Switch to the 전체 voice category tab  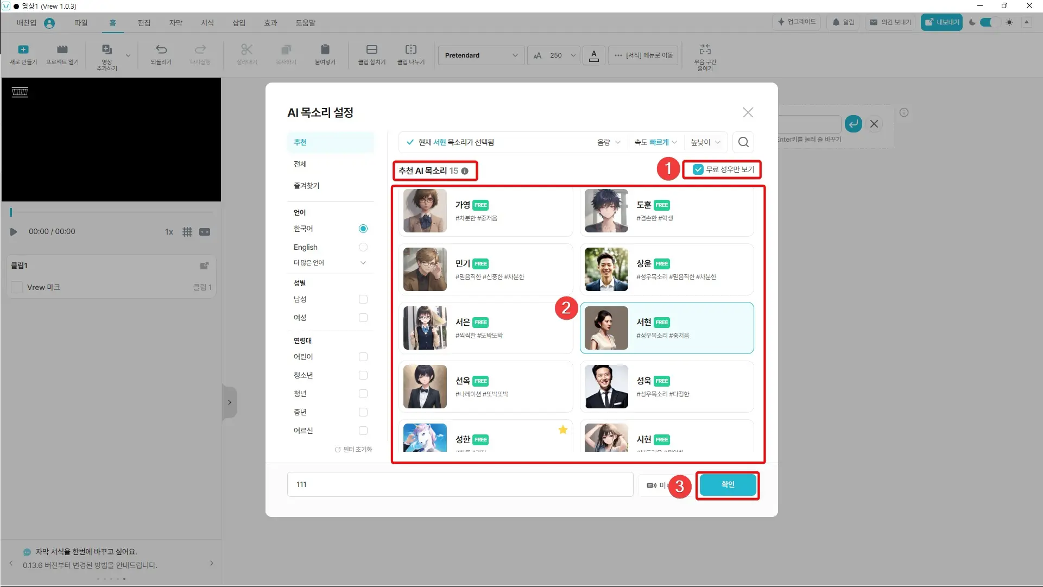click(300, 164)
